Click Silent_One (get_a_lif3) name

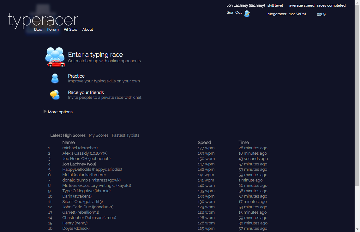pos(82,202)
